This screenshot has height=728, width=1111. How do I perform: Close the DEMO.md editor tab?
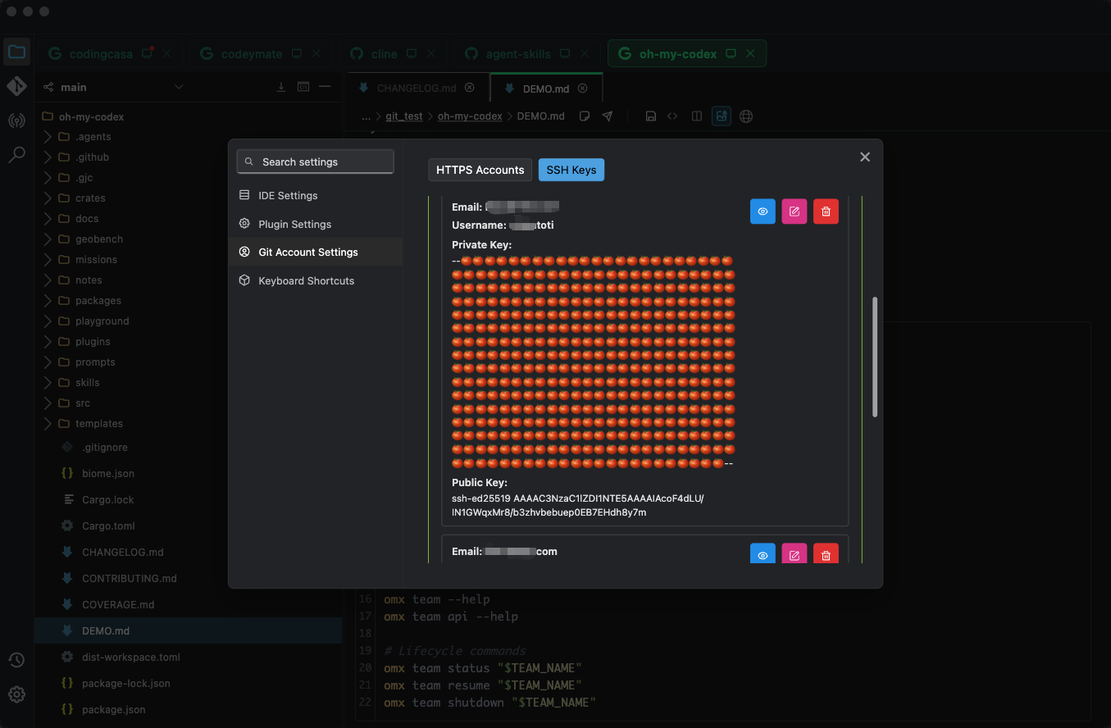click(x=583, y=88)
